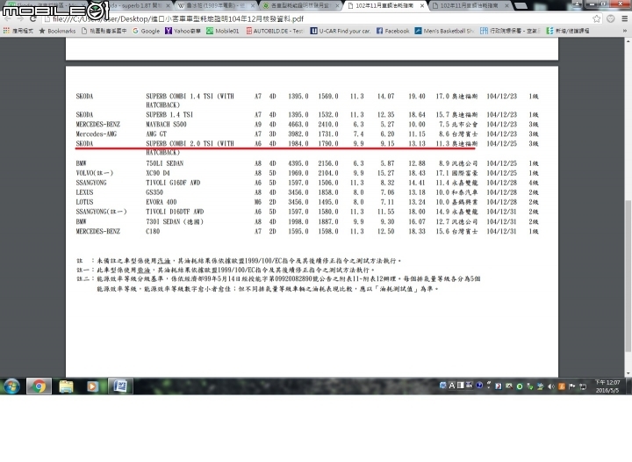Open the last green bookmark on the bar
The width and height of the screenshot is (632, 462).
(x=568, y=31)
